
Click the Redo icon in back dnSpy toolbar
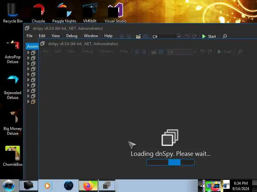coord(194,36)
